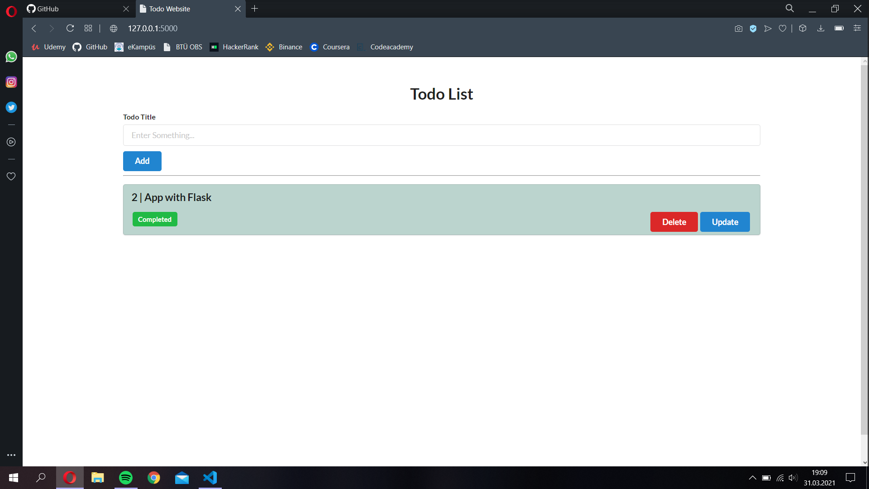The height and width of the screenshot is (489, 869).
Task: Expand sidebar three-dots setup menu
Action: (11, 455)
